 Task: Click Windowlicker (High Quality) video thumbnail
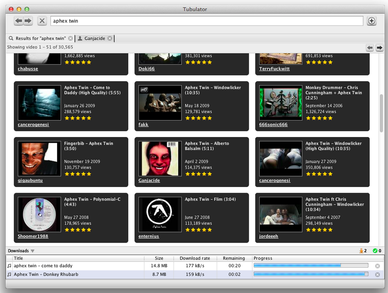281,159
